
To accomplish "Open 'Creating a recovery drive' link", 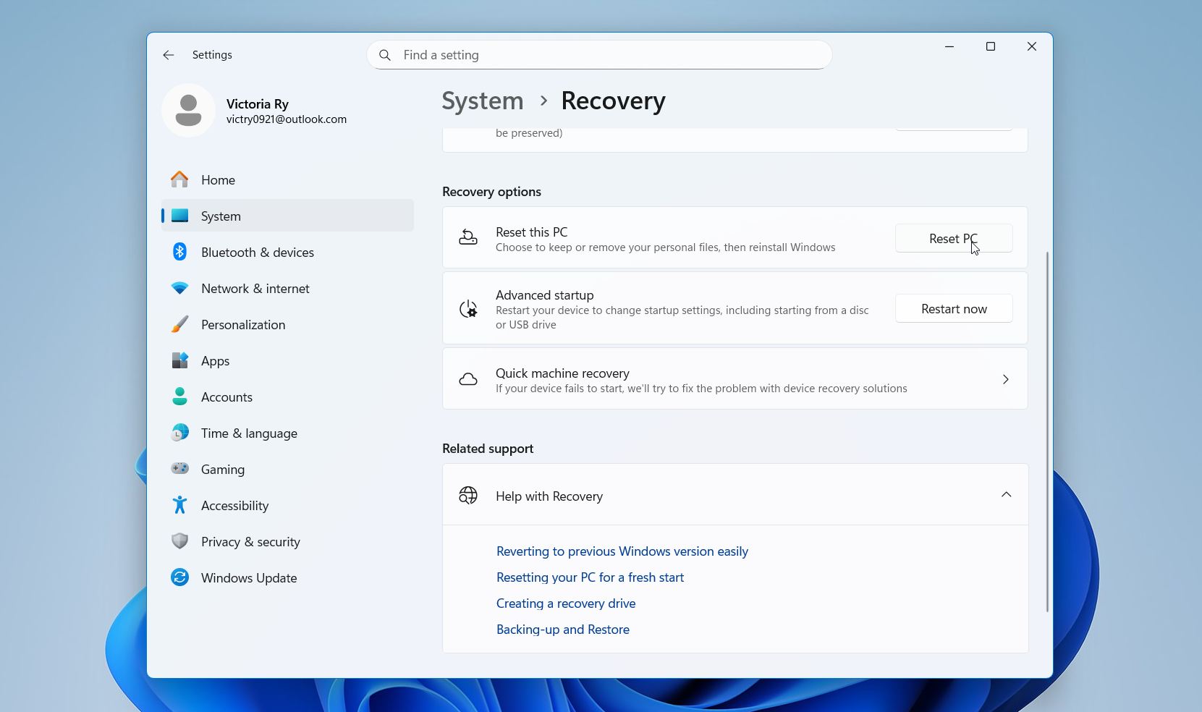I will [x=565, y=603].
